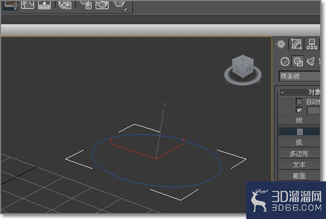The image size is (326, 219).
Task: Click the Render Production teapot icon
Action: pos(120,5)
